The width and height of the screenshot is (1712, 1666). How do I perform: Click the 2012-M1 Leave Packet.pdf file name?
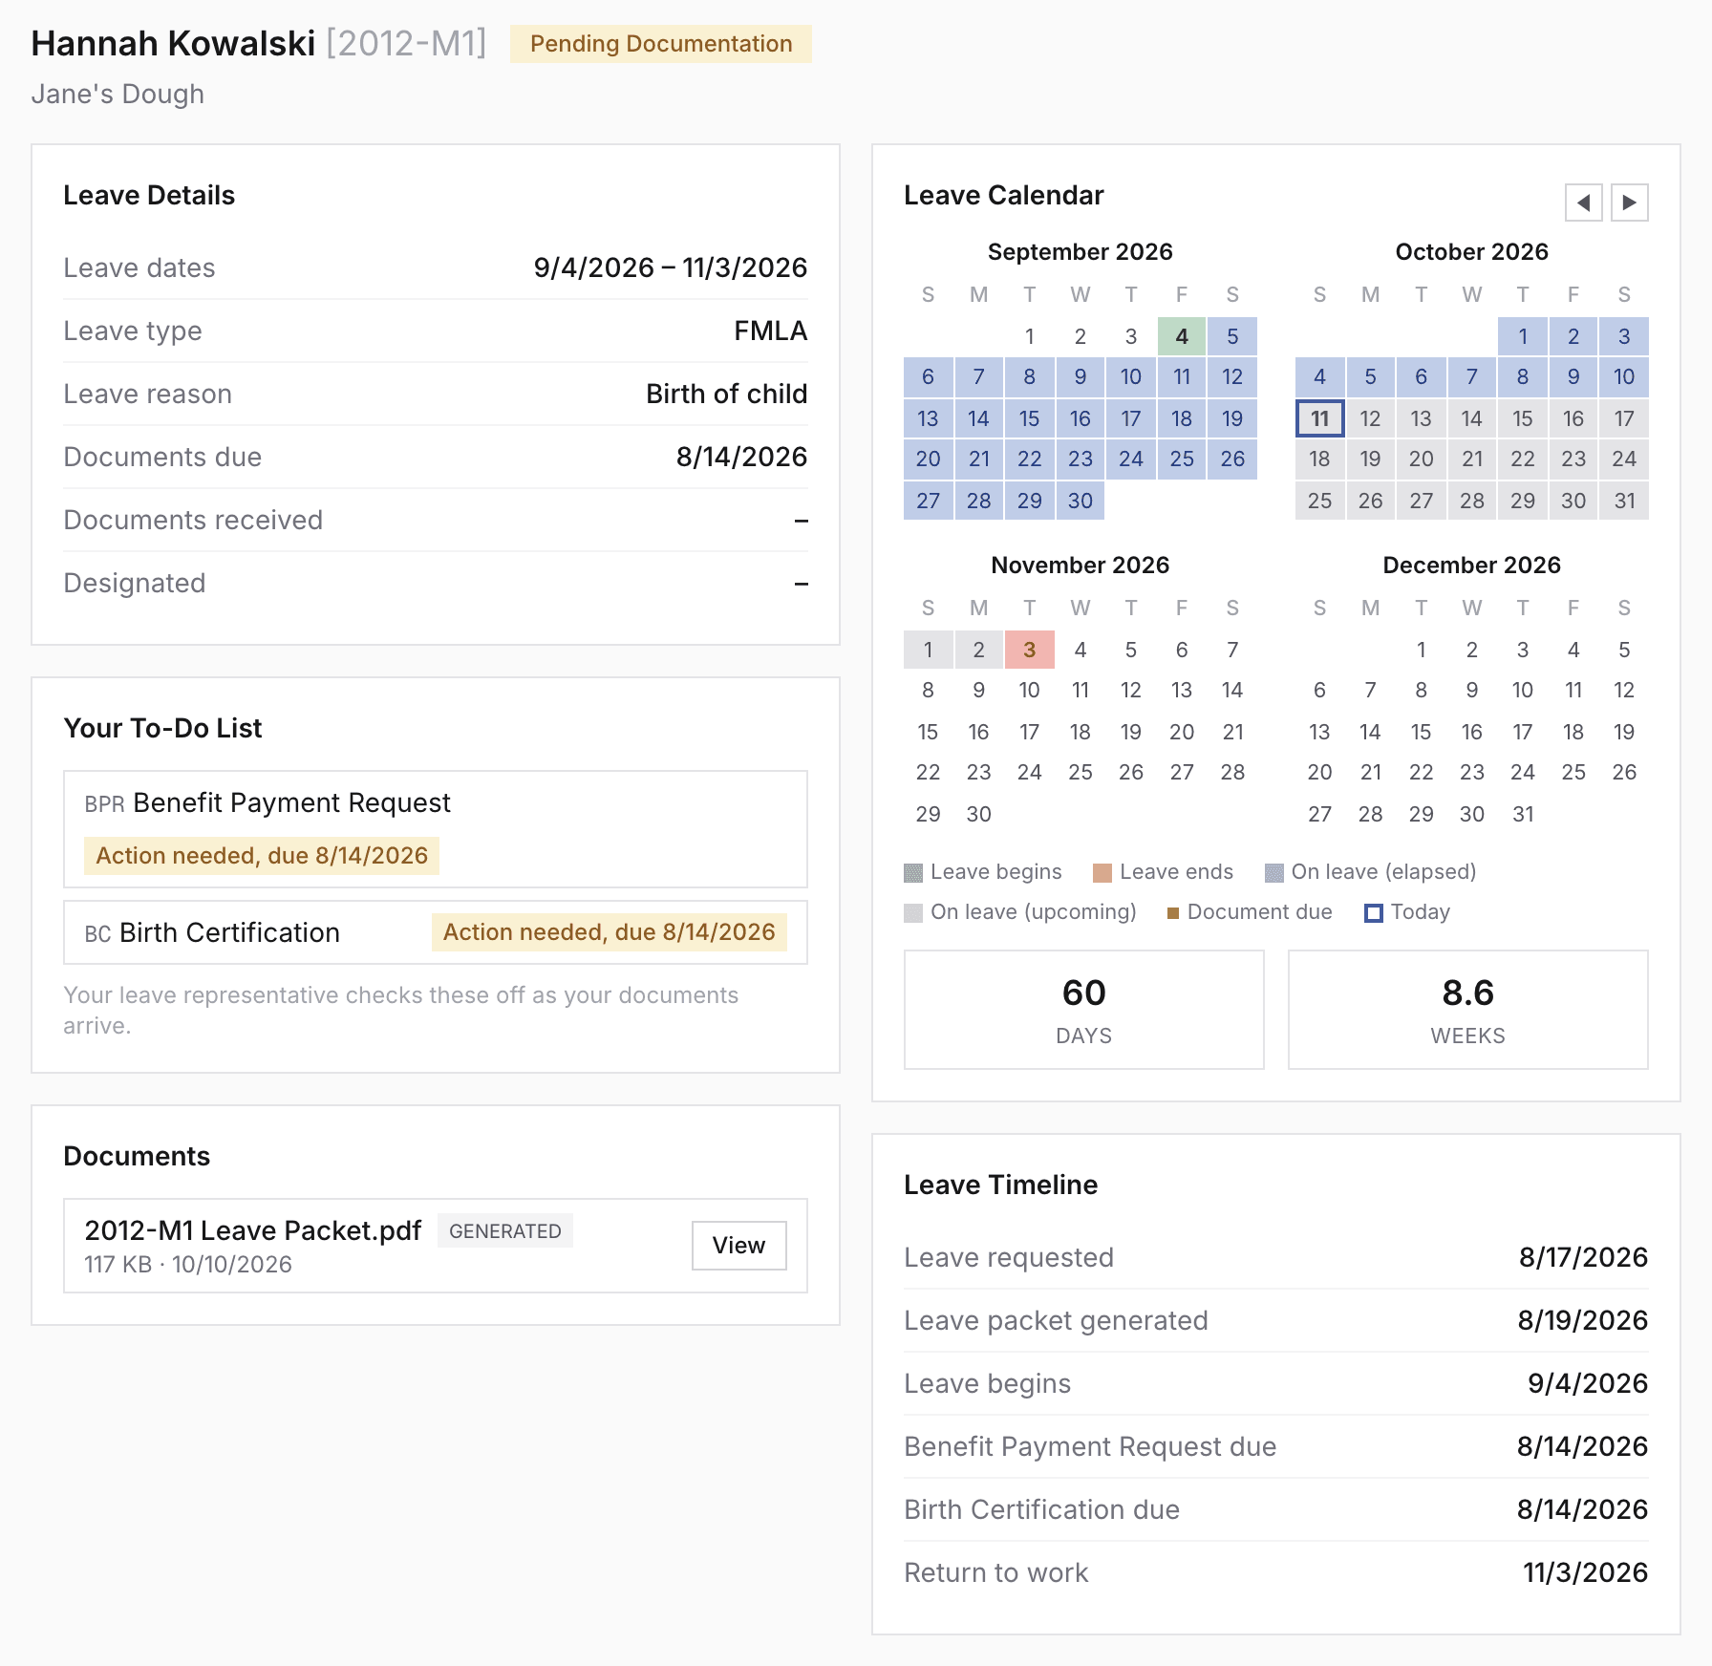[x=252, y=1230]
